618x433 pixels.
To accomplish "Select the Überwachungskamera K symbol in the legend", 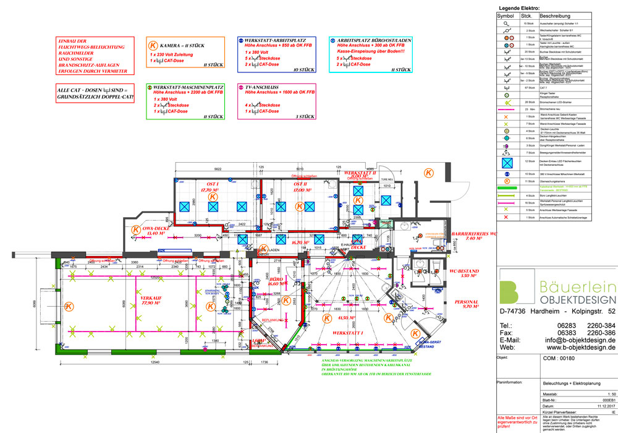I will click(x=507, y=181).
